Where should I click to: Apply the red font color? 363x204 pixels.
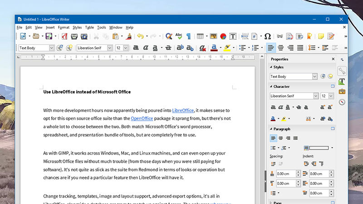[214, 48]
